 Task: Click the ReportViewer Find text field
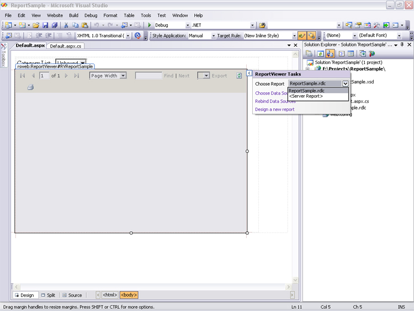148,76
